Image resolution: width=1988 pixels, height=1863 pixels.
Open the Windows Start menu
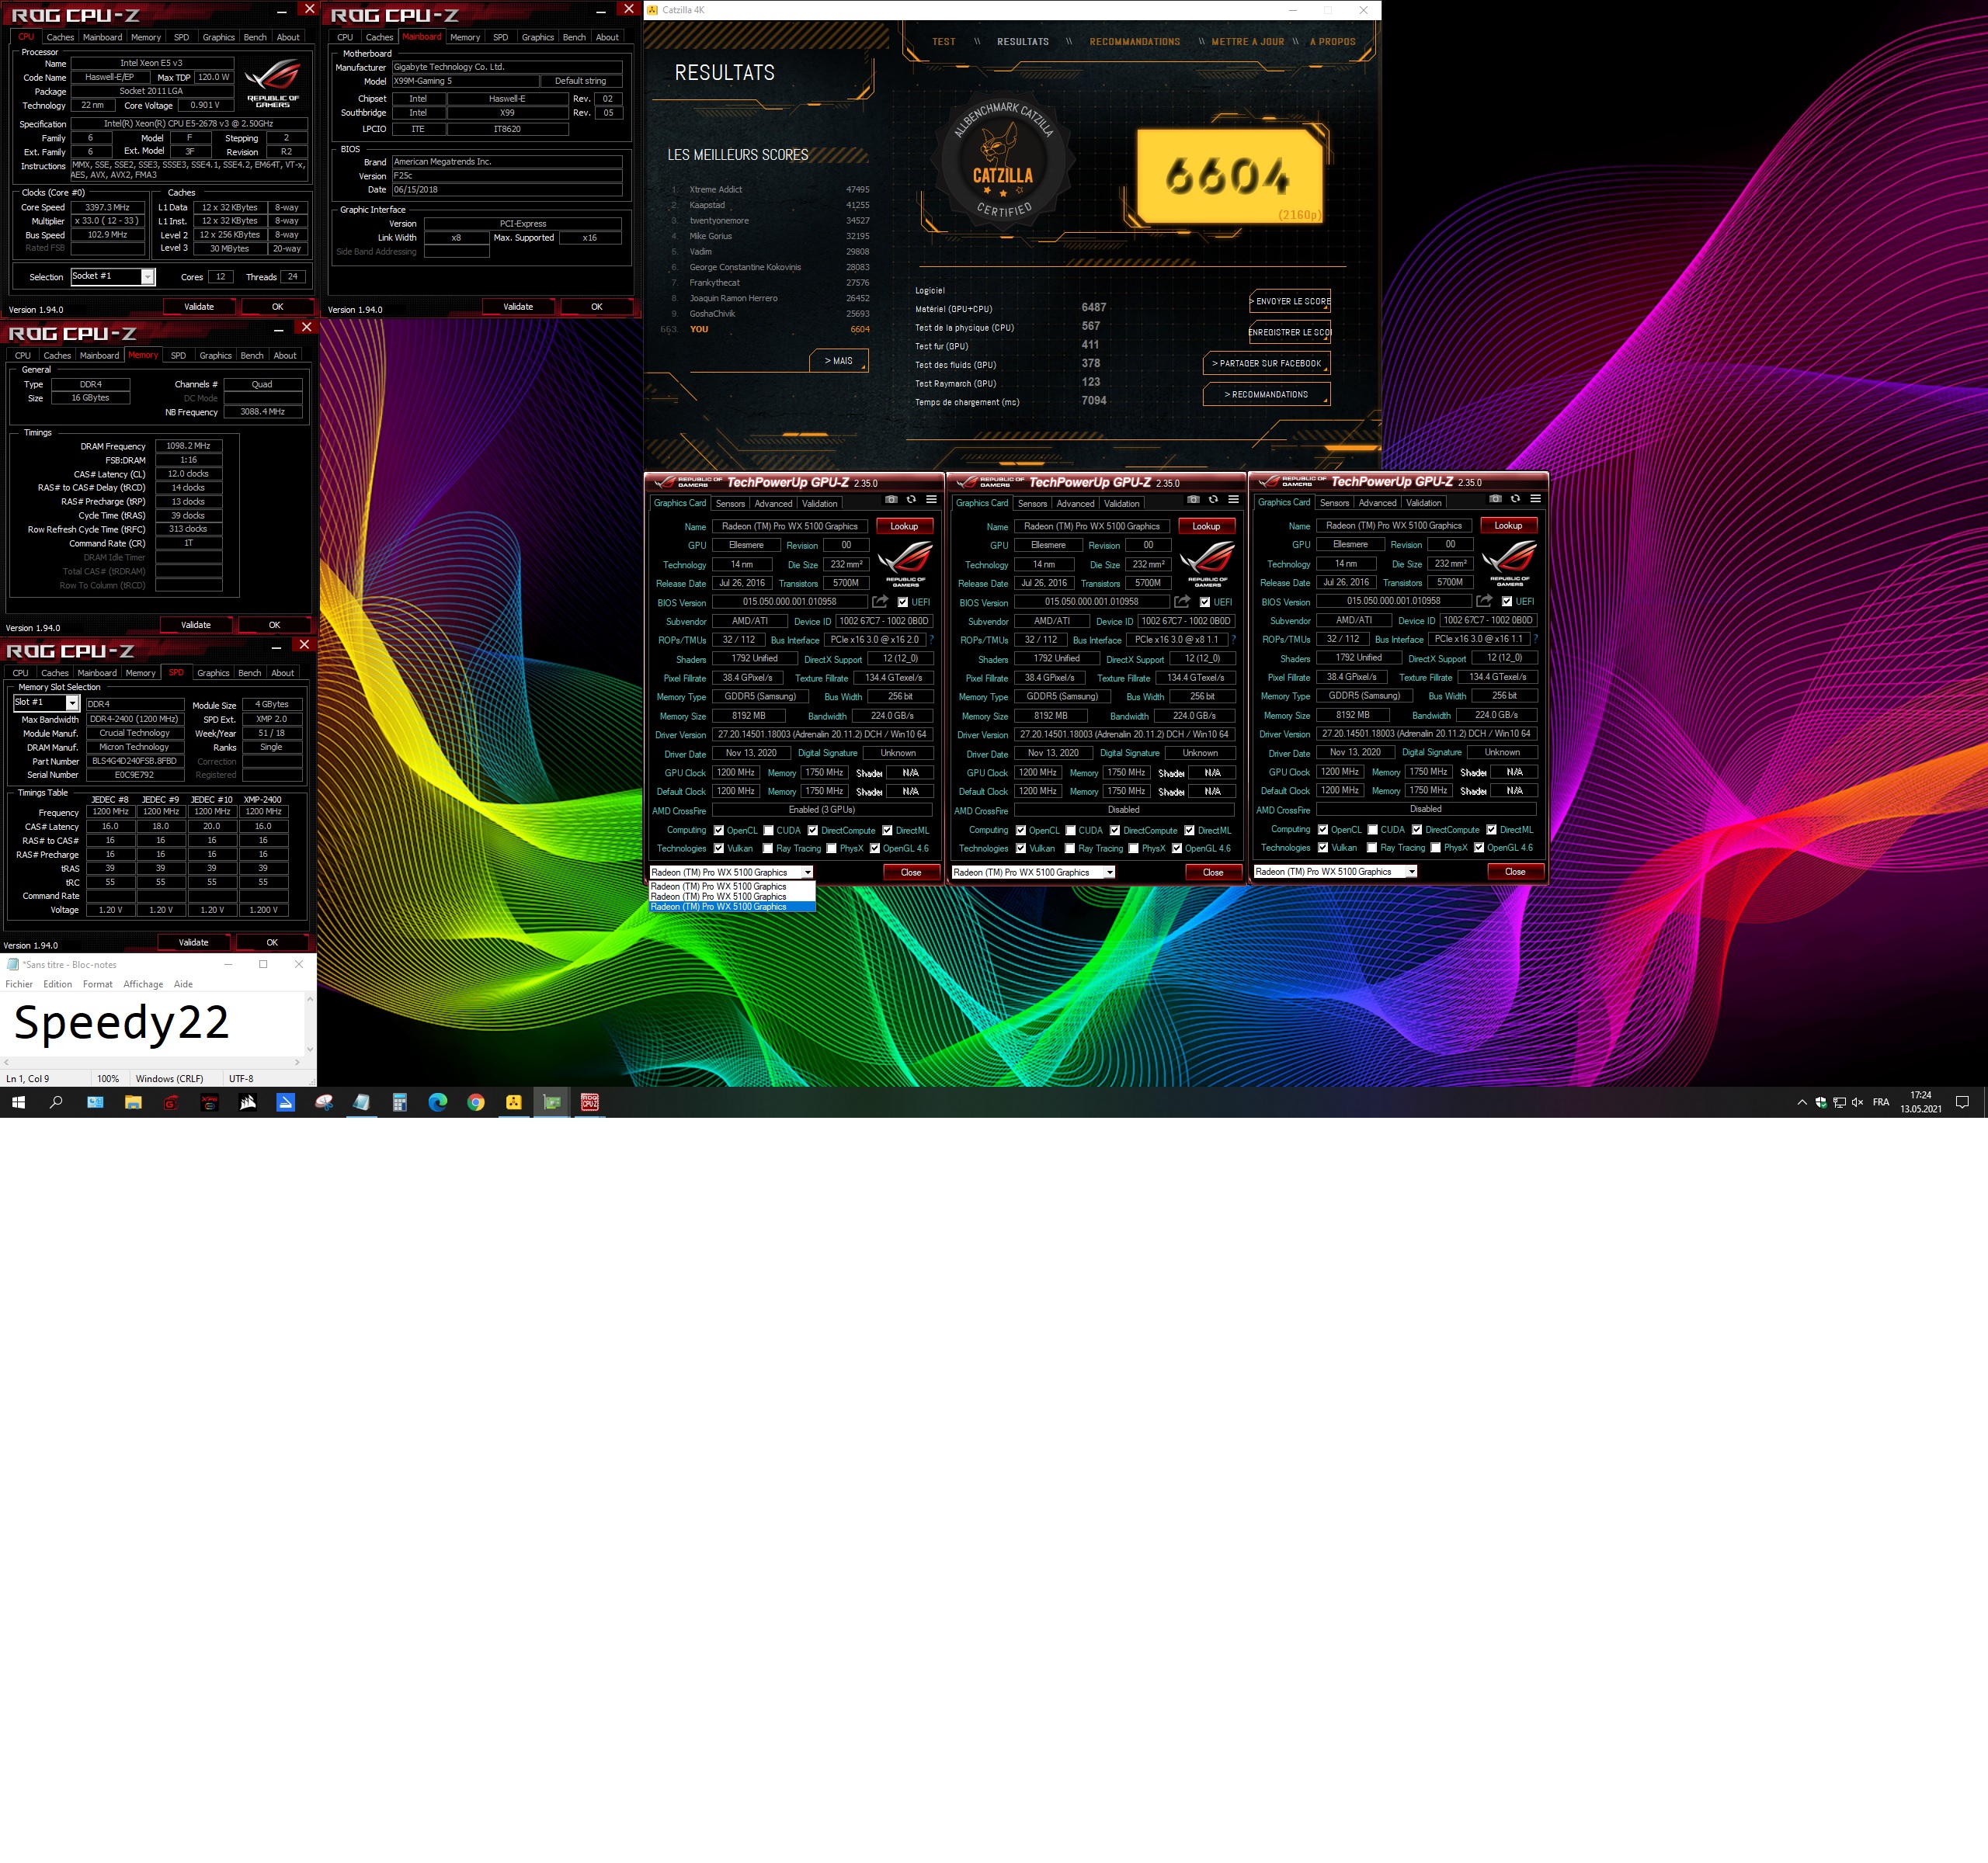18,1102
